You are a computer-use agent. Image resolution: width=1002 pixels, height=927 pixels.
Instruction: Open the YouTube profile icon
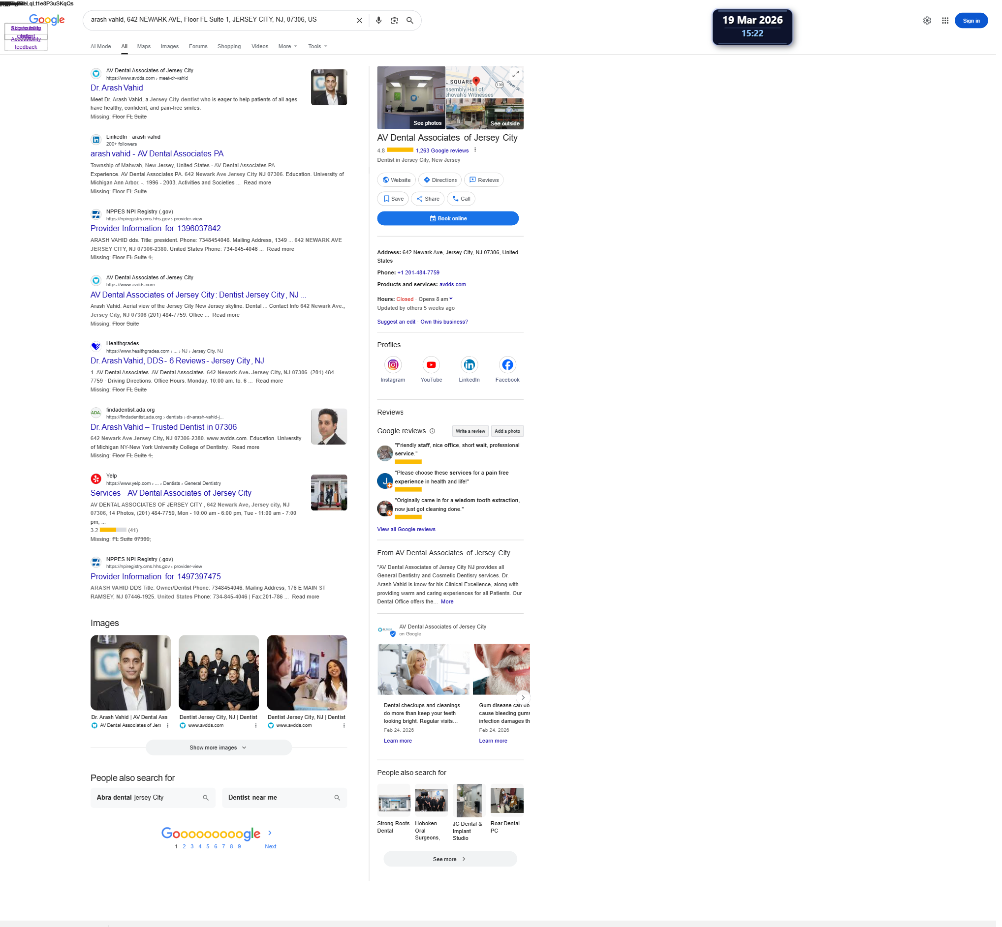(x=431, y=365)
